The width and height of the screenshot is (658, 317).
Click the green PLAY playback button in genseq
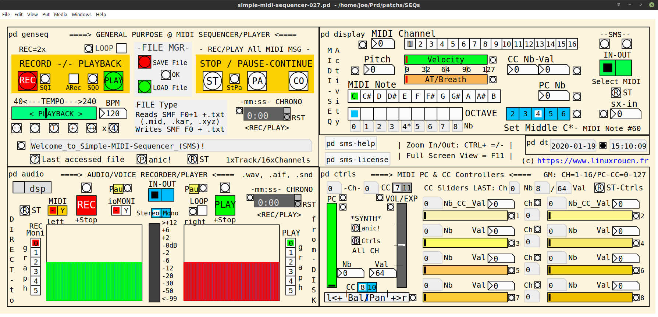click(113, 81)
